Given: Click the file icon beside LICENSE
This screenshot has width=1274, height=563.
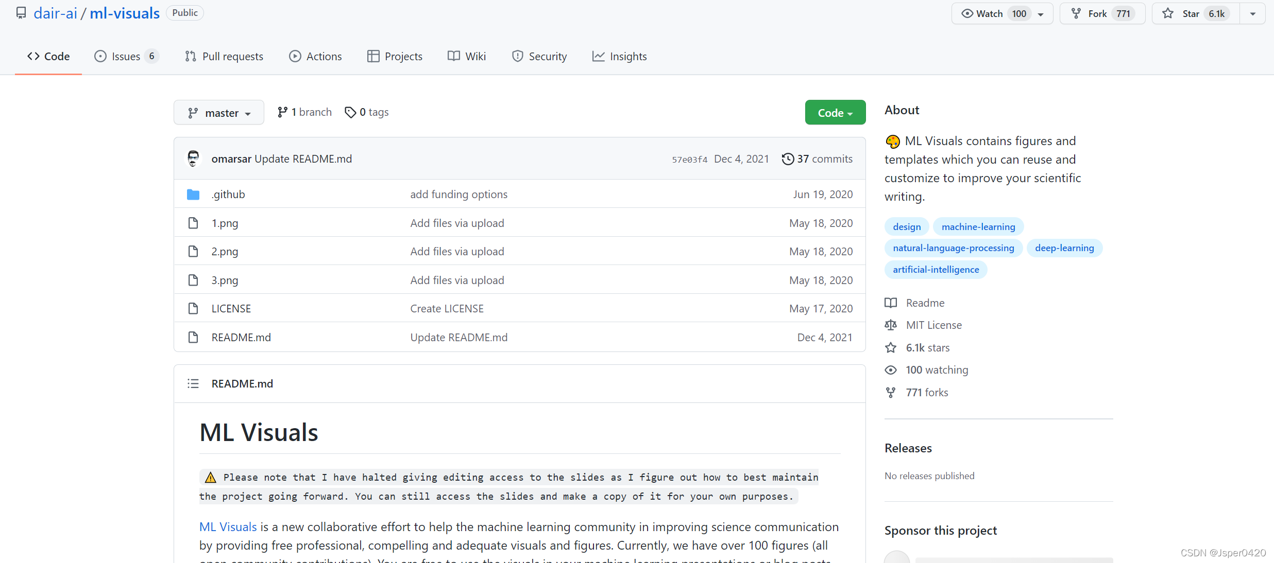Looking at the screenshot, I should tap(193, 309).
